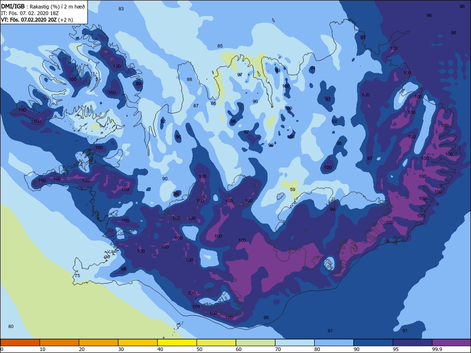Click the 59 humidity value on the map

click(292, 189)
